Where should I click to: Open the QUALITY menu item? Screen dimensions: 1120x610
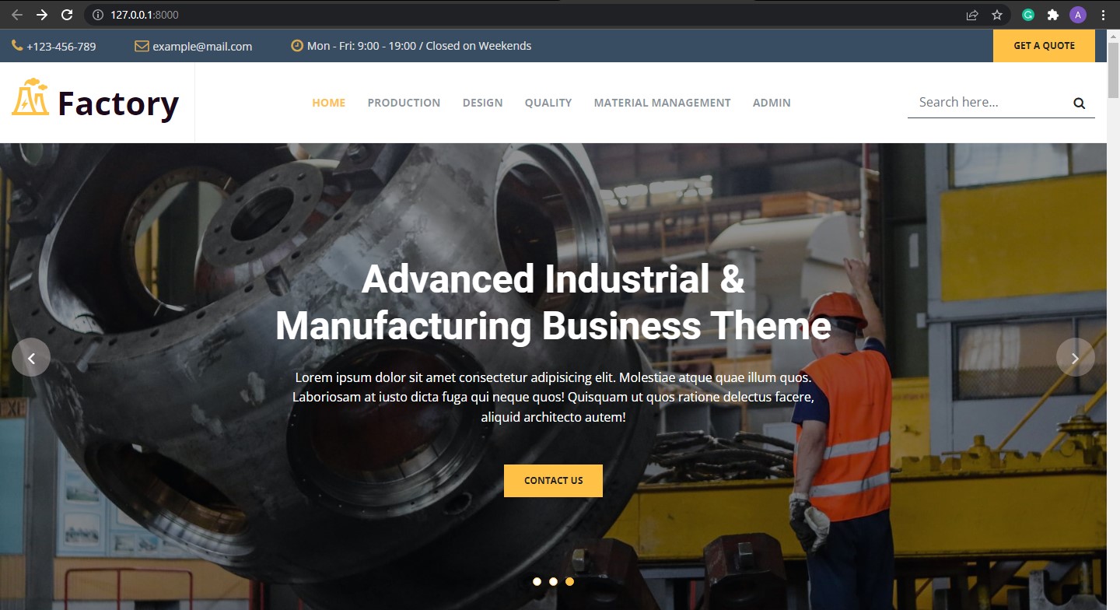(548, 103)
